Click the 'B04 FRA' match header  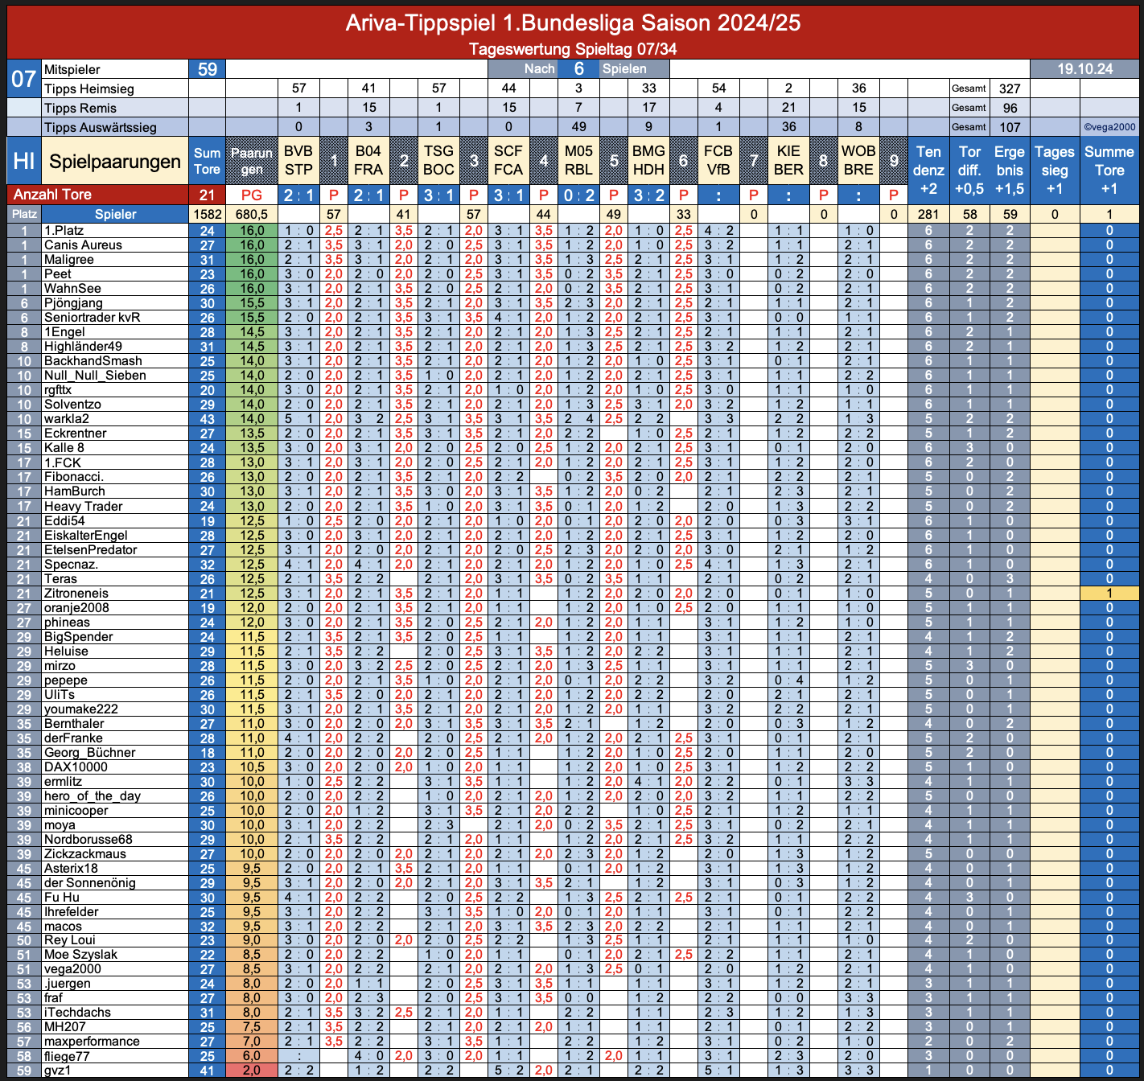(x=368, y=161)
